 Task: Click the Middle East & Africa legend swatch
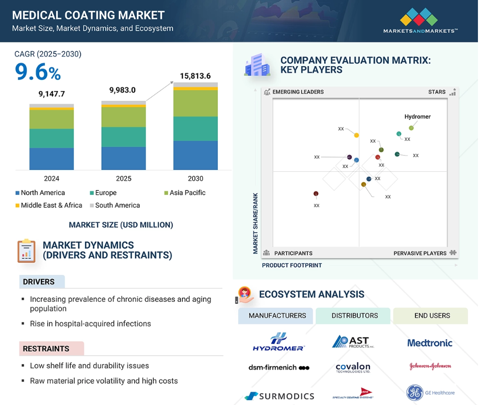[x=17, y=205]
